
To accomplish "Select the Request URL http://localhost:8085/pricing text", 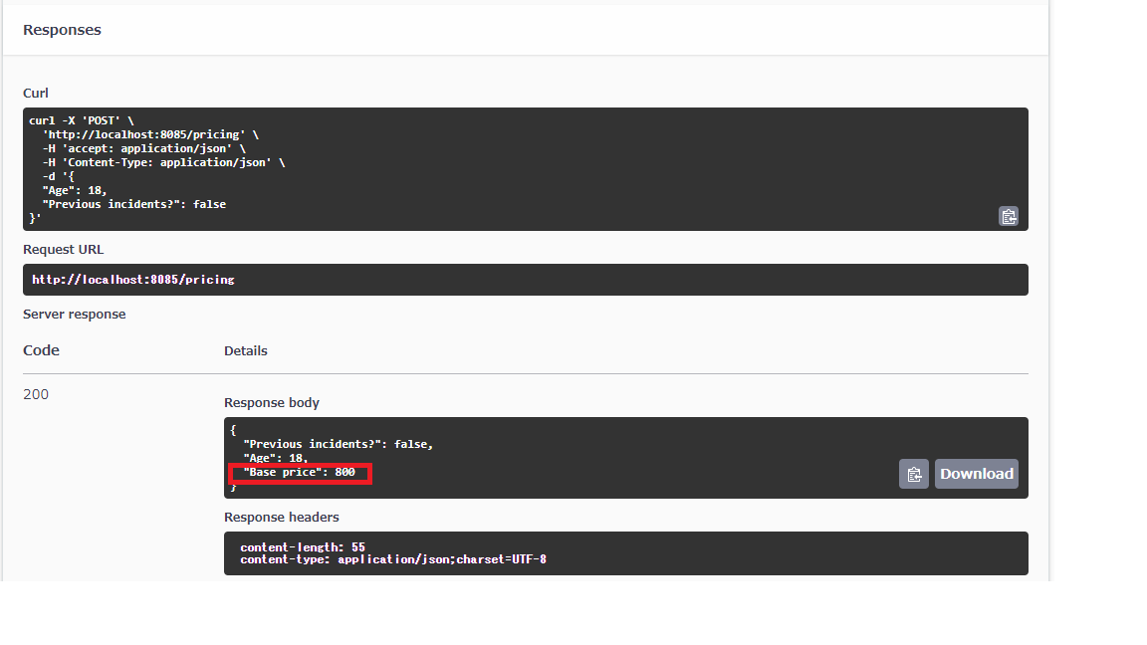I will (x=133, y=280).
